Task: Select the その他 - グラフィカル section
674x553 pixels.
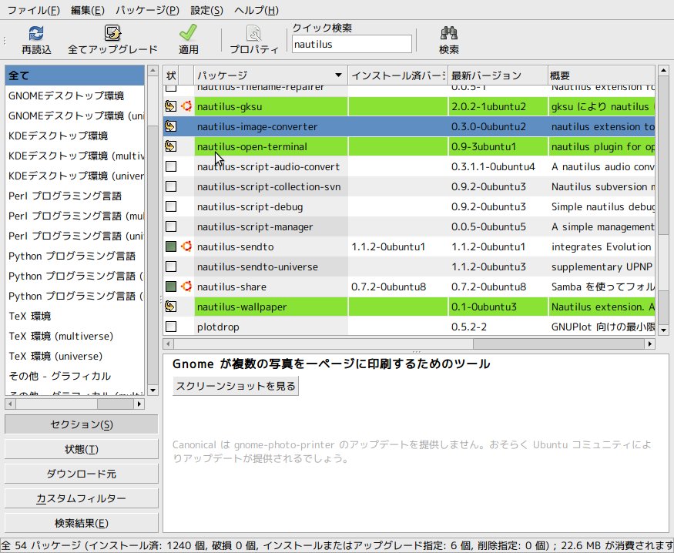Action: [75, 377]
